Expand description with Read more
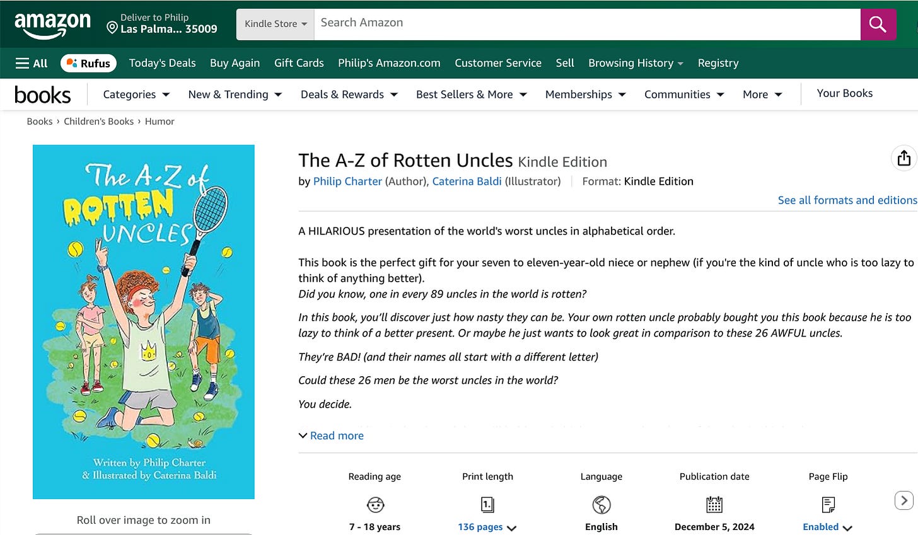Screen dimensions: 918x535 pos(331,435)
